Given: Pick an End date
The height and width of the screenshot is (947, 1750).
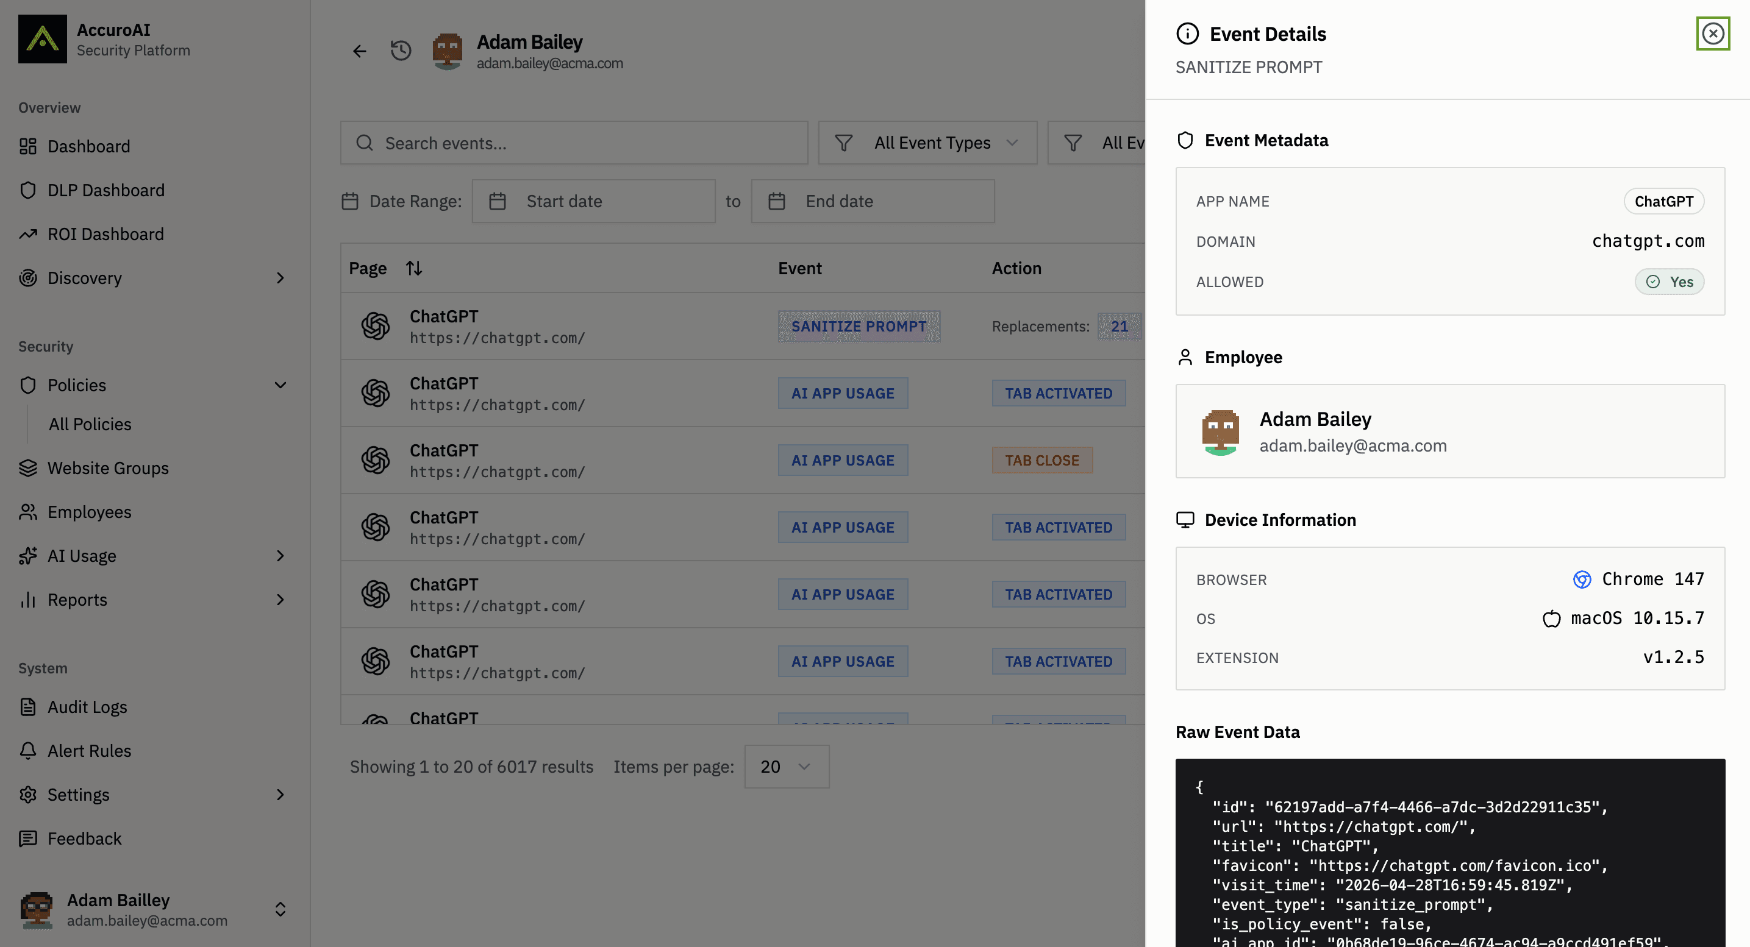Looking at the screenshot, I should click(x=873, y=202).
